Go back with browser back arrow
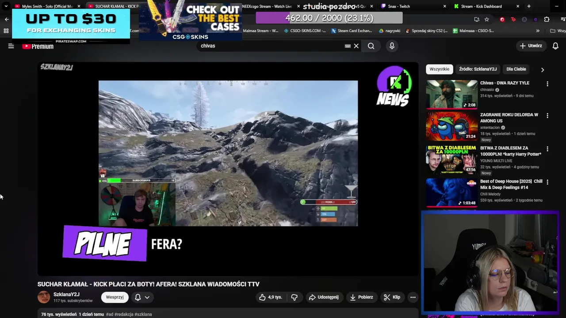 point(6,19)
